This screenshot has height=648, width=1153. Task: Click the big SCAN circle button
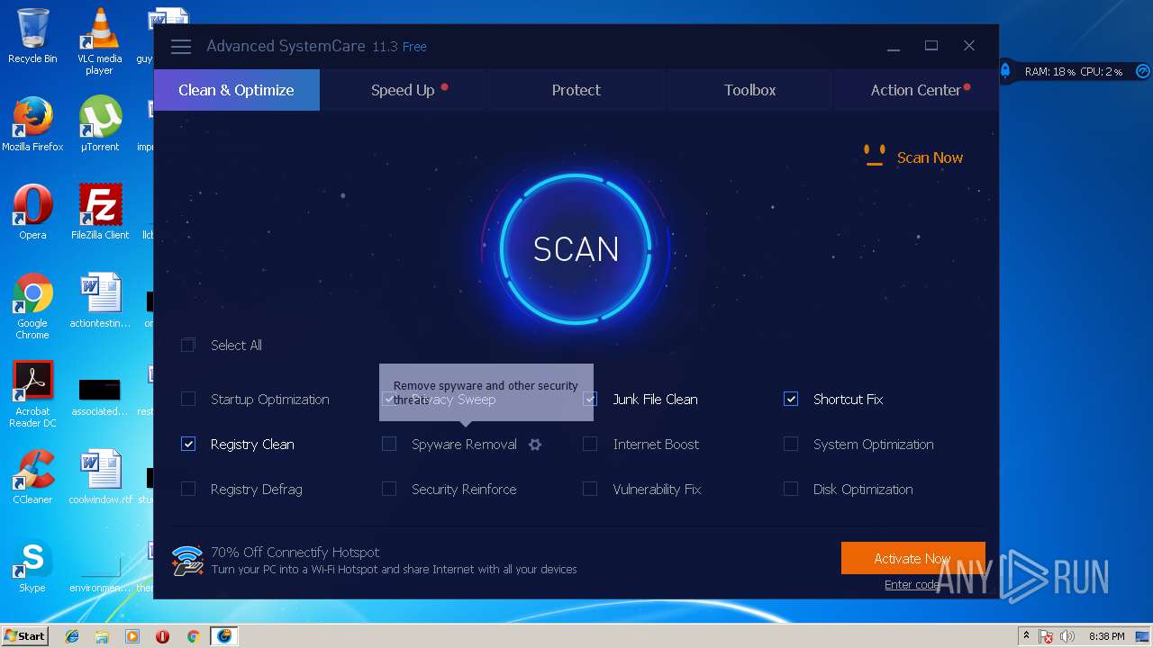coord(576,249)
